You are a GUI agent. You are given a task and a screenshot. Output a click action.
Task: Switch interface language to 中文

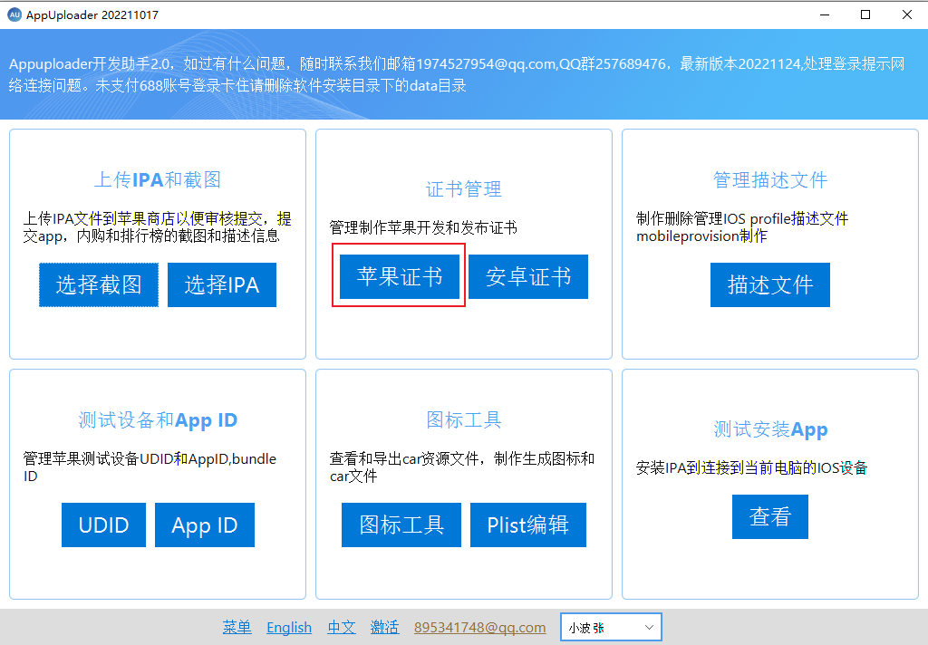click(341, 627)
